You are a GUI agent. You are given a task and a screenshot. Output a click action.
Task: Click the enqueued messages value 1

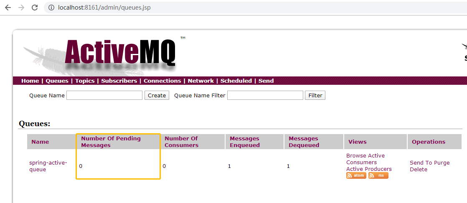229,166
